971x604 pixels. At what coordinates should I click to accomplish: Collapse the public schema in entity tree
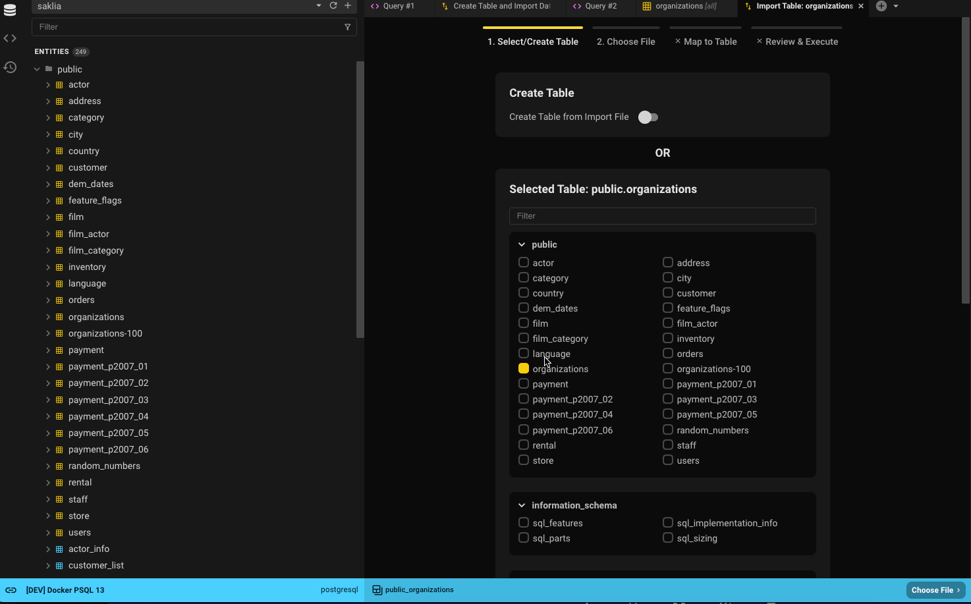37,69
